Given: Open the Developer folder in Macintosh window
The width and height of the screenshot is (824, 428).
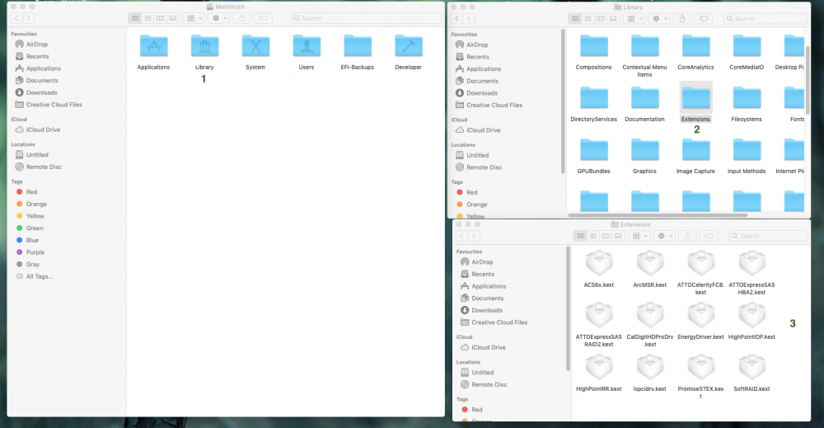Looking at the screenshot, I should [409, 46].
